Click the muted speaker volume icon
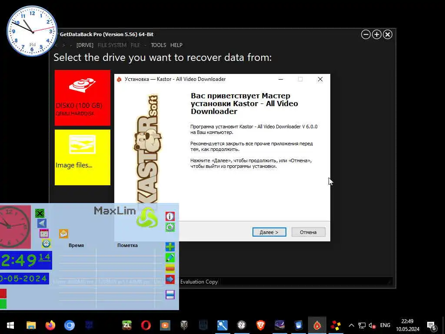The width and height of the screenshot is (445, 334). click(x=372, y=325)
